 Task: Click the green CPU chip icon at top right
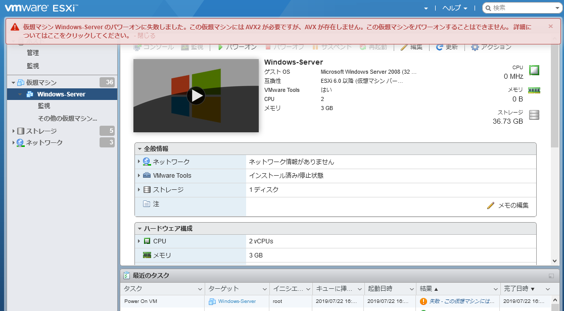point(534,70)
